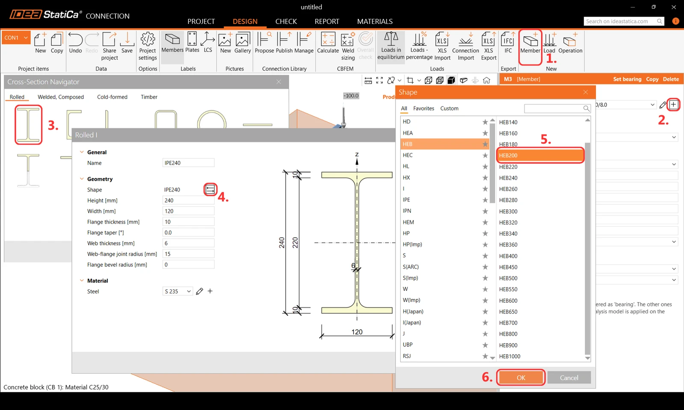The image size is (684, 410).
Task: Click the shape search field
Action: coord(557,109)
